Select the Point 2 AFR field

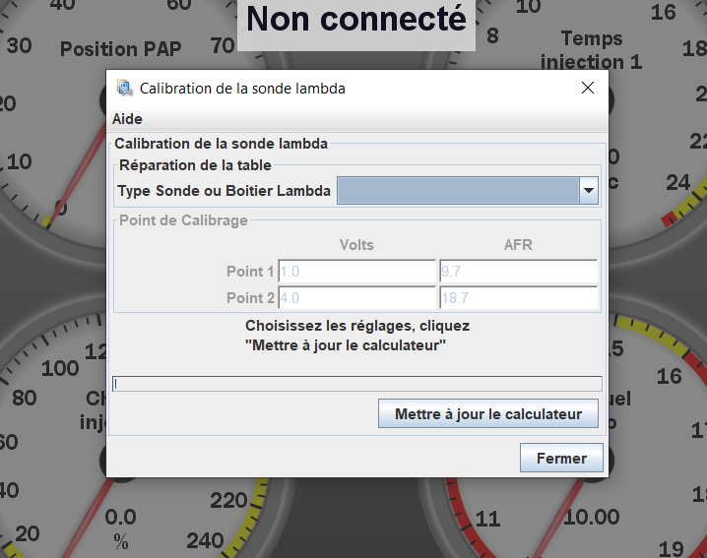(518, 298)
